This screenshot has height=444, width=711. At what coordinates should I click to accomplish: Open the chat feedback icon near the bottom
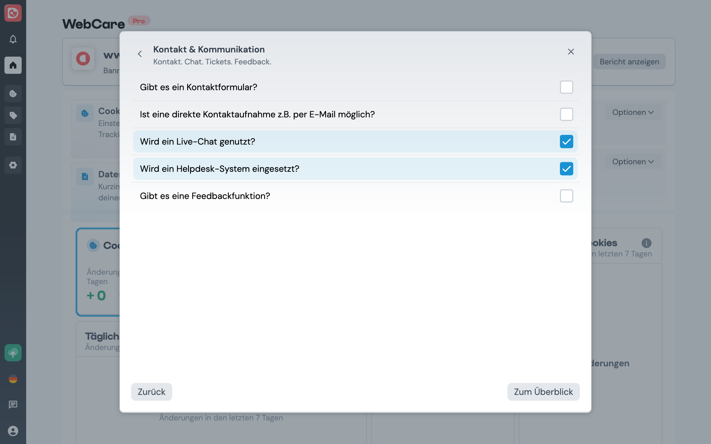(x=13, y=405)
